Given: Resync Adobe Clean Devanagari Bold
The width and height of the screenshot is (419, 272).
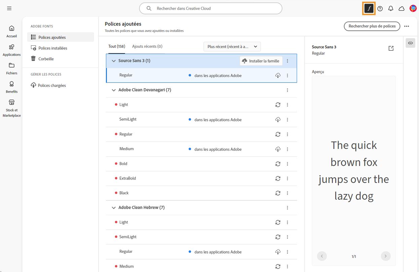Looking at the screenshot, I should 278,164.
